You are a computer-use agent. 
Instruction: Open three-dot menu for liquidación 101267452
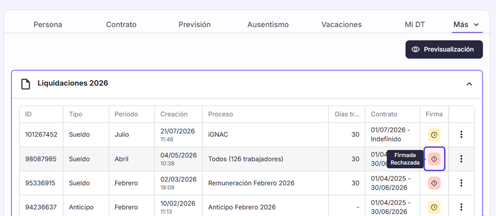[x=461, y=135]
